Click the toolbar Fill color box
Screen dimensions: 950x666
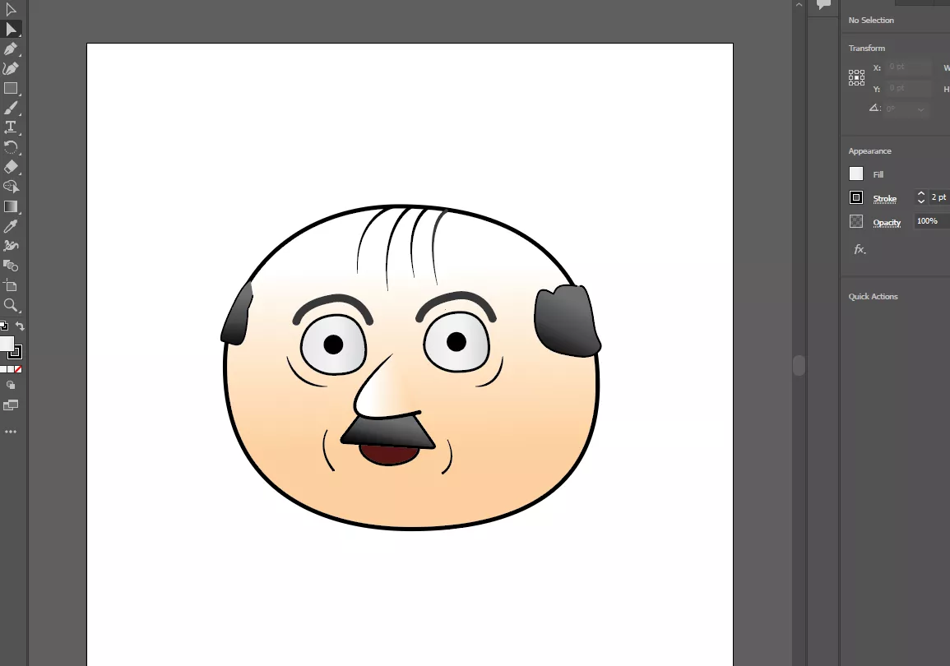(6, 344)
